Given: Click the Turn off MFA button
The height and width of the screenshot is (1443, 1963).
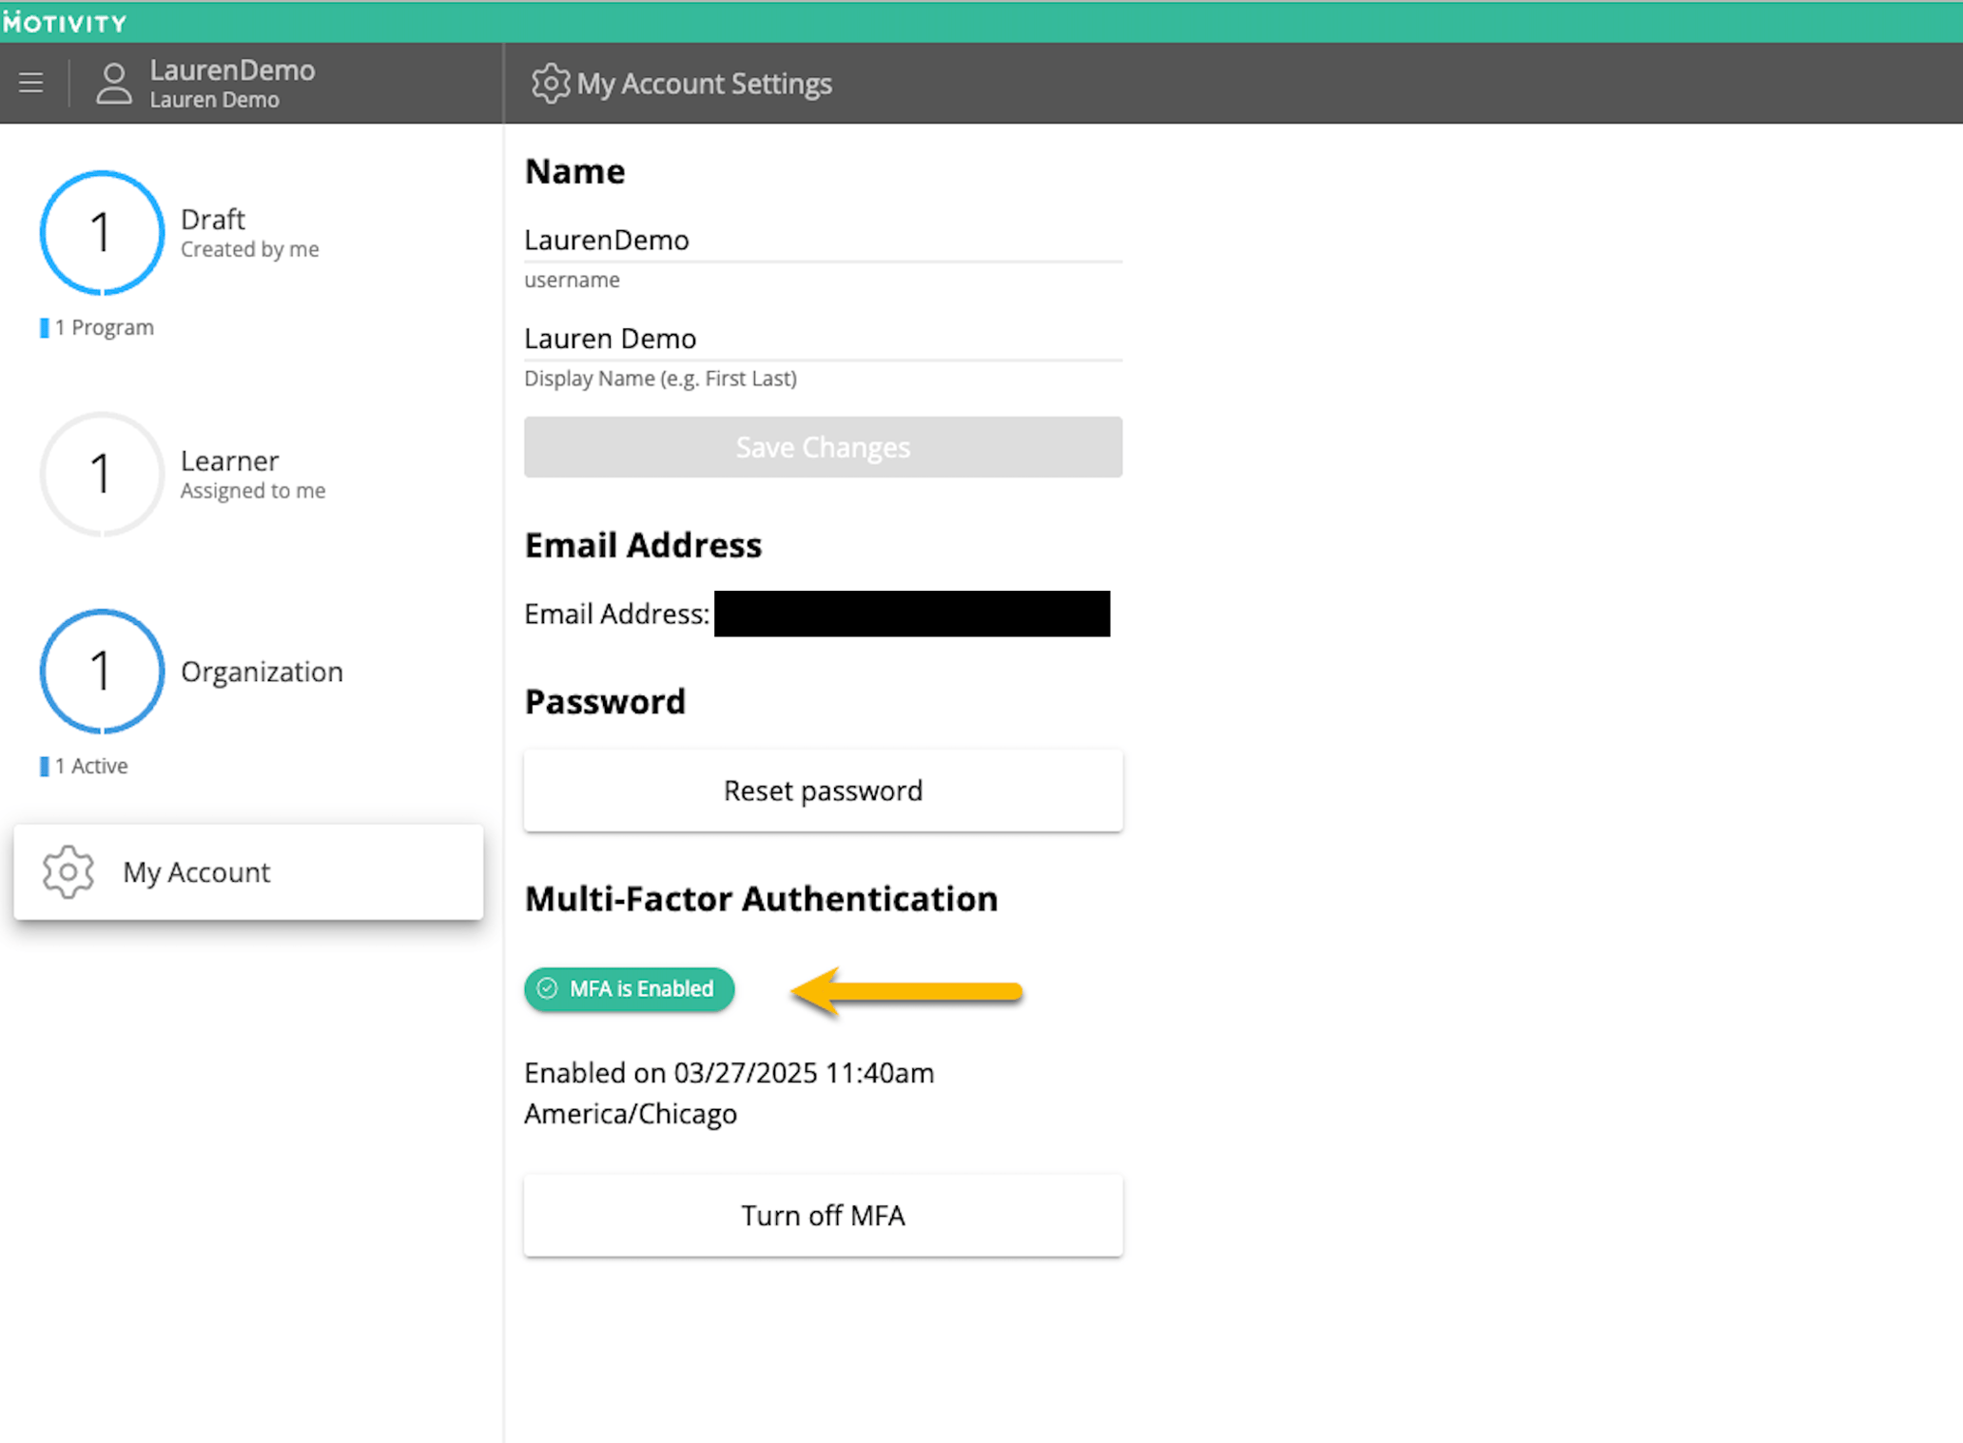Looking at the screenshot, I should (x=823, y=1216).
